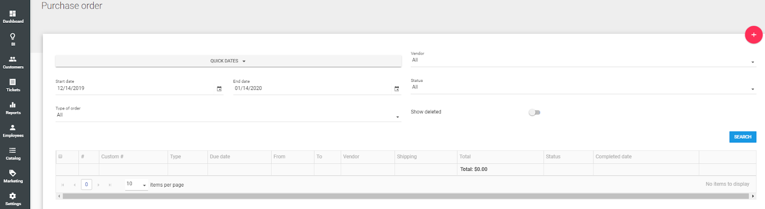Viewport: 765px width, 209px height.
Task: Go to Customers in the sidebar
Action: pos(13,62)
